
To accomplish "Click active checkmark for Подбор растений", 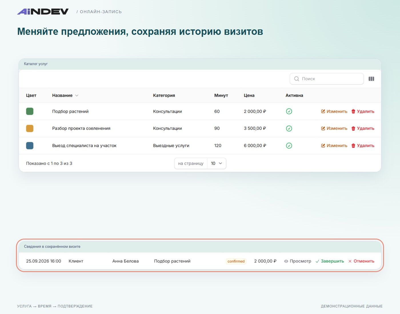I will (289, 111).
